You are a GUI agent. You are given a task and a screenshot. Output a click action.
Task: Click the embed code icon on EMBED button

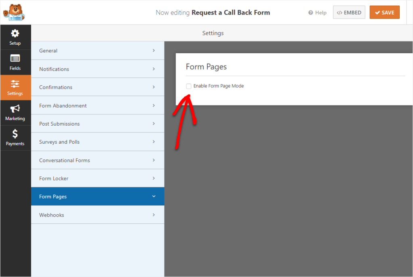coord(340,12)
